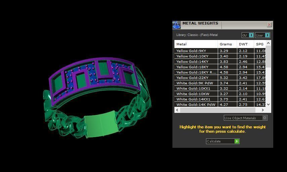
Task: Sort by the DWT column header
Action: tap(245, 44)
